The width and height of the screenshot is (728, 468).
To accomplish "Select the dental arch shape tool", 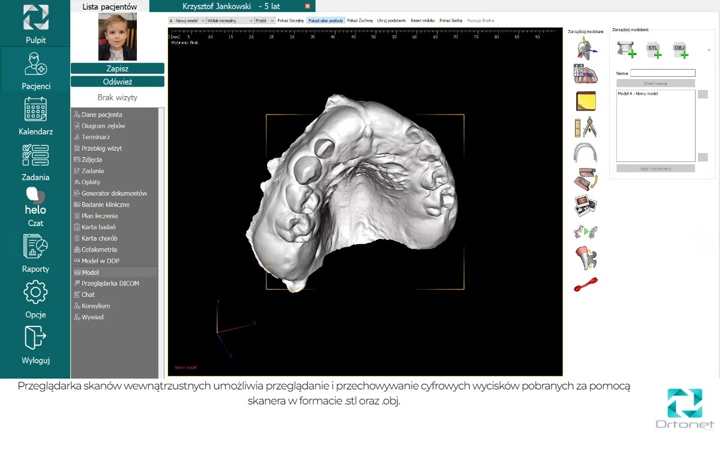I will coord(585,153).
